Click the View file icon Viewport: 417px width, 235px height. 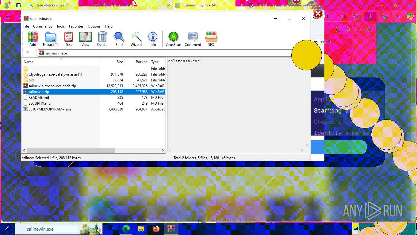tap(85, 39)
